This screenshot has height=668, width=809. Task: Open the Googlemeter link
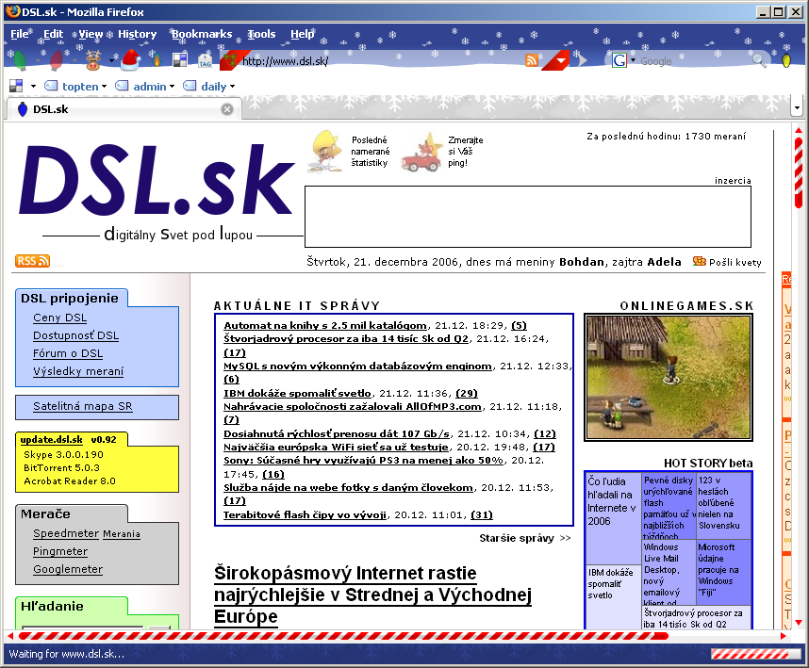tap(68, 569)
